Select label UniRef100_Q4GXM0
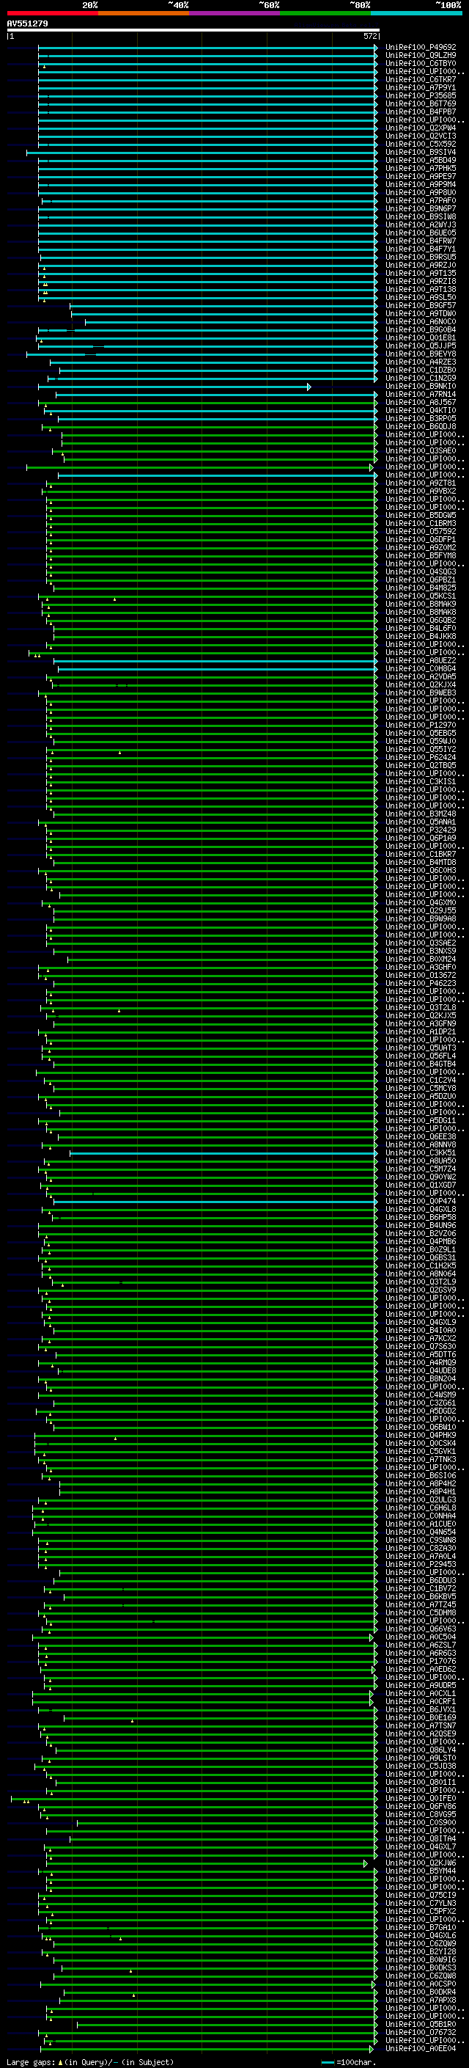 click(x=421, y=902)
